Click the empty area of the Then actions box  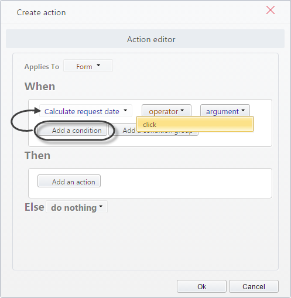[x=186, y=183]
